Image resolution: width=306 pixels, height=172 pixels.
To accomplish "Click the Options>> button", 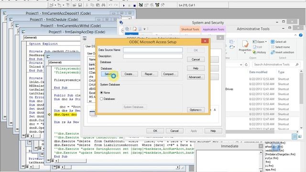I will point(196,110).
